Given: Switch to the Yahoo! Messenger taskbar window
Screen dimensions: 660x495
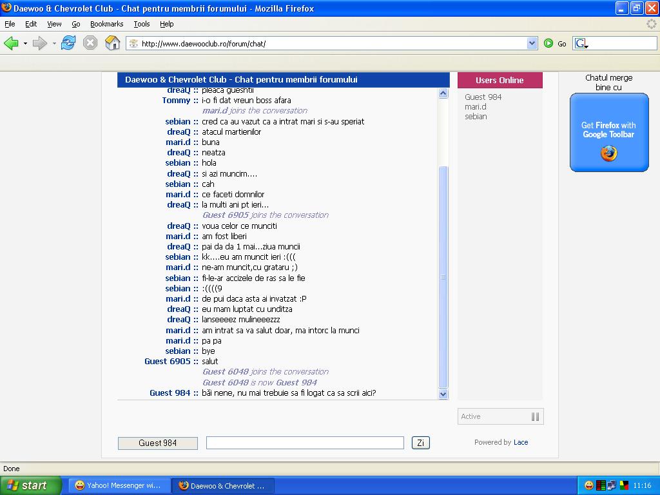Looking at the screenshot, I should click(119, 486).
